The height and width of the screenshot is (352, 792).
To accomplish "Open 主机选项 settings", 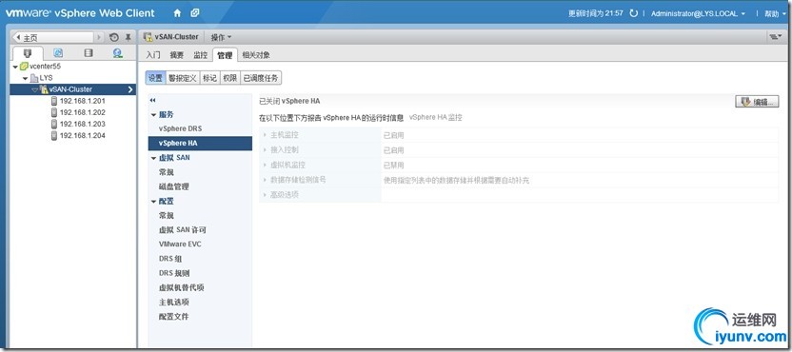I will tap(174, 302).
